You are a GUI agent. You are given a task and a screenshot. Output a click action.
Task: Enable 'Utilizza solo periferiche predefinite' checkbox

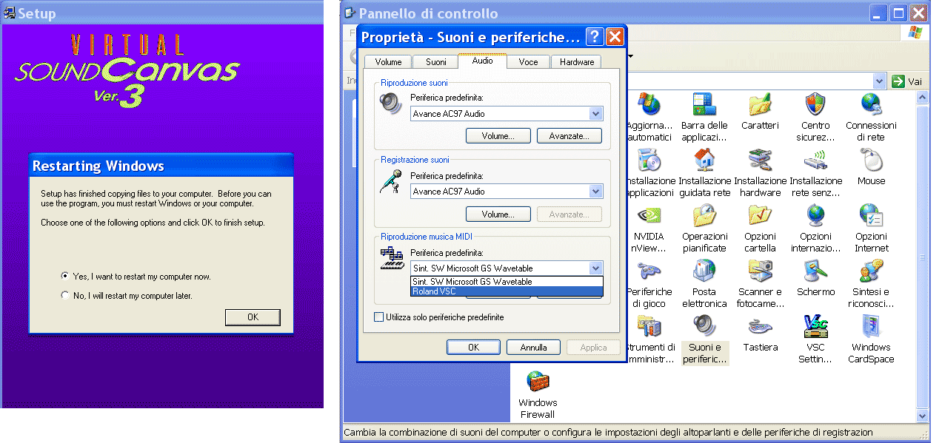pyautogui.click(x=380, y=317)
